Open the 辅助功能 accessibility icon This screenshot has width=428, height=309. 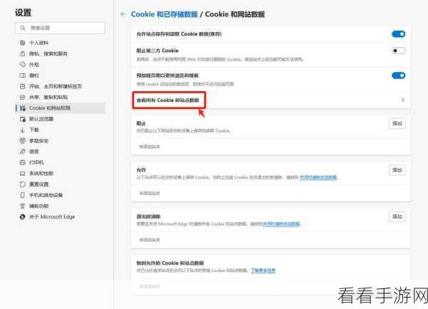pyautogui.click(x=23, y=206)
